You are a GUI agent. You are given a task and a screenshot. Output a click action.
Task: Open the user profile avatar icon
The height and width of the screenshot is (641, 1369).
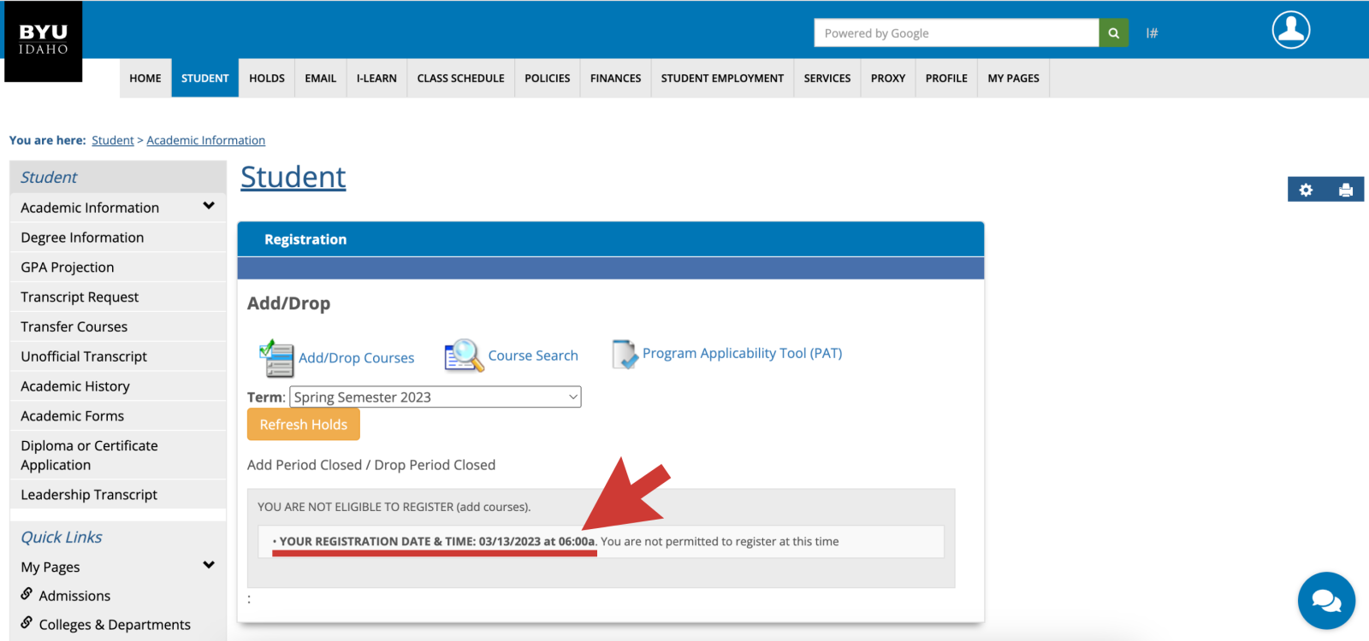(1290, 30)
